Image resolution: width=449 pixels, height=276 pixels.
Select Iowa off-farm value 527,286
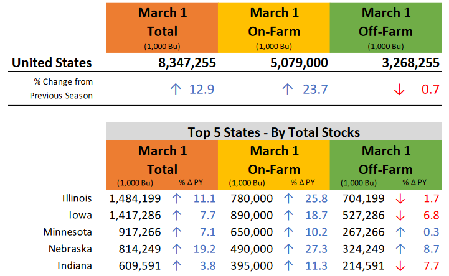(x=364, y=216)
